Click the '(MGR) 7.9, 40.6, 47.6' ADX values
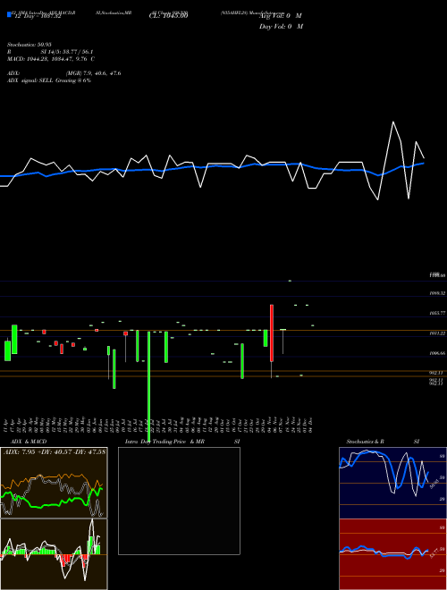Image resolution: width=447 pixels, height=590 pixels. click(93, 73)
